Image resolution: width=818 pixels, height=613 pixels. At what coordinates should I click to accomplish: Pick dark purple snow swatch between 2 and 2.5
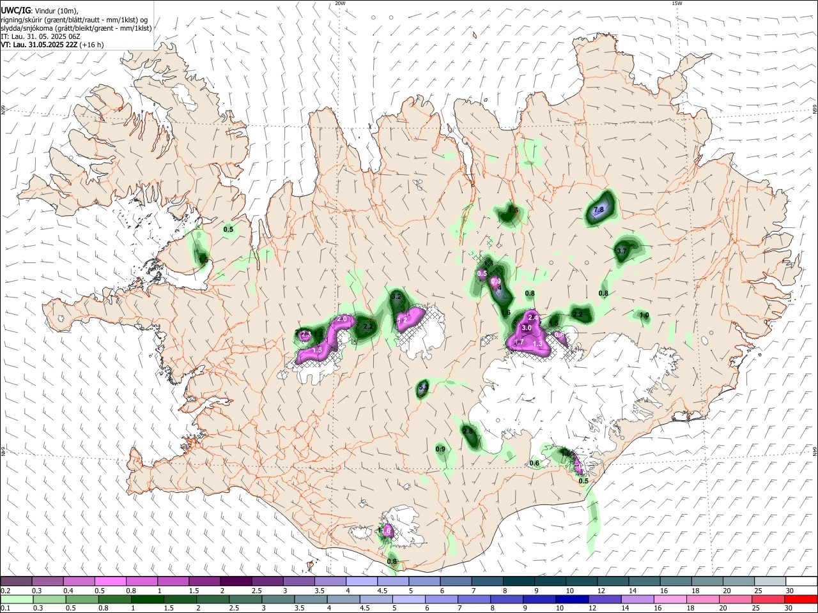[236, 581]
